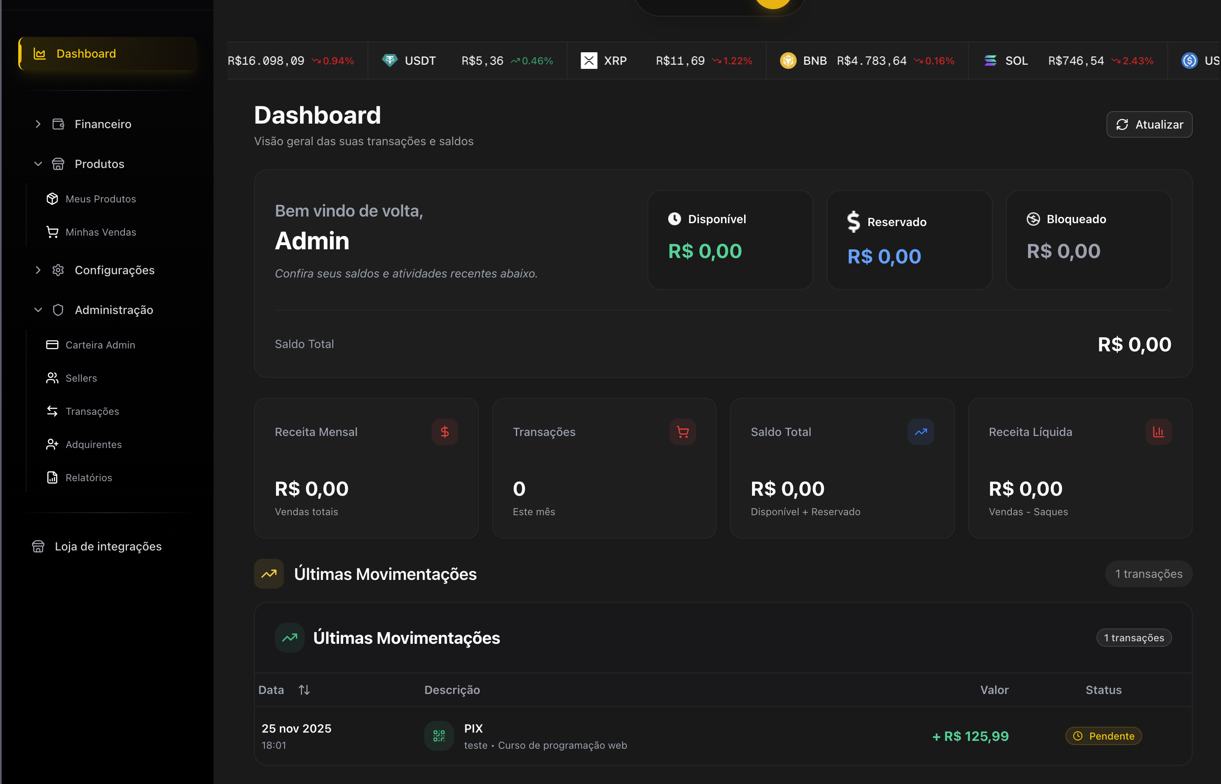Screen dimensions: 1221x784
Task: Collapse the Administração menu section
Action: coord(38,310)
